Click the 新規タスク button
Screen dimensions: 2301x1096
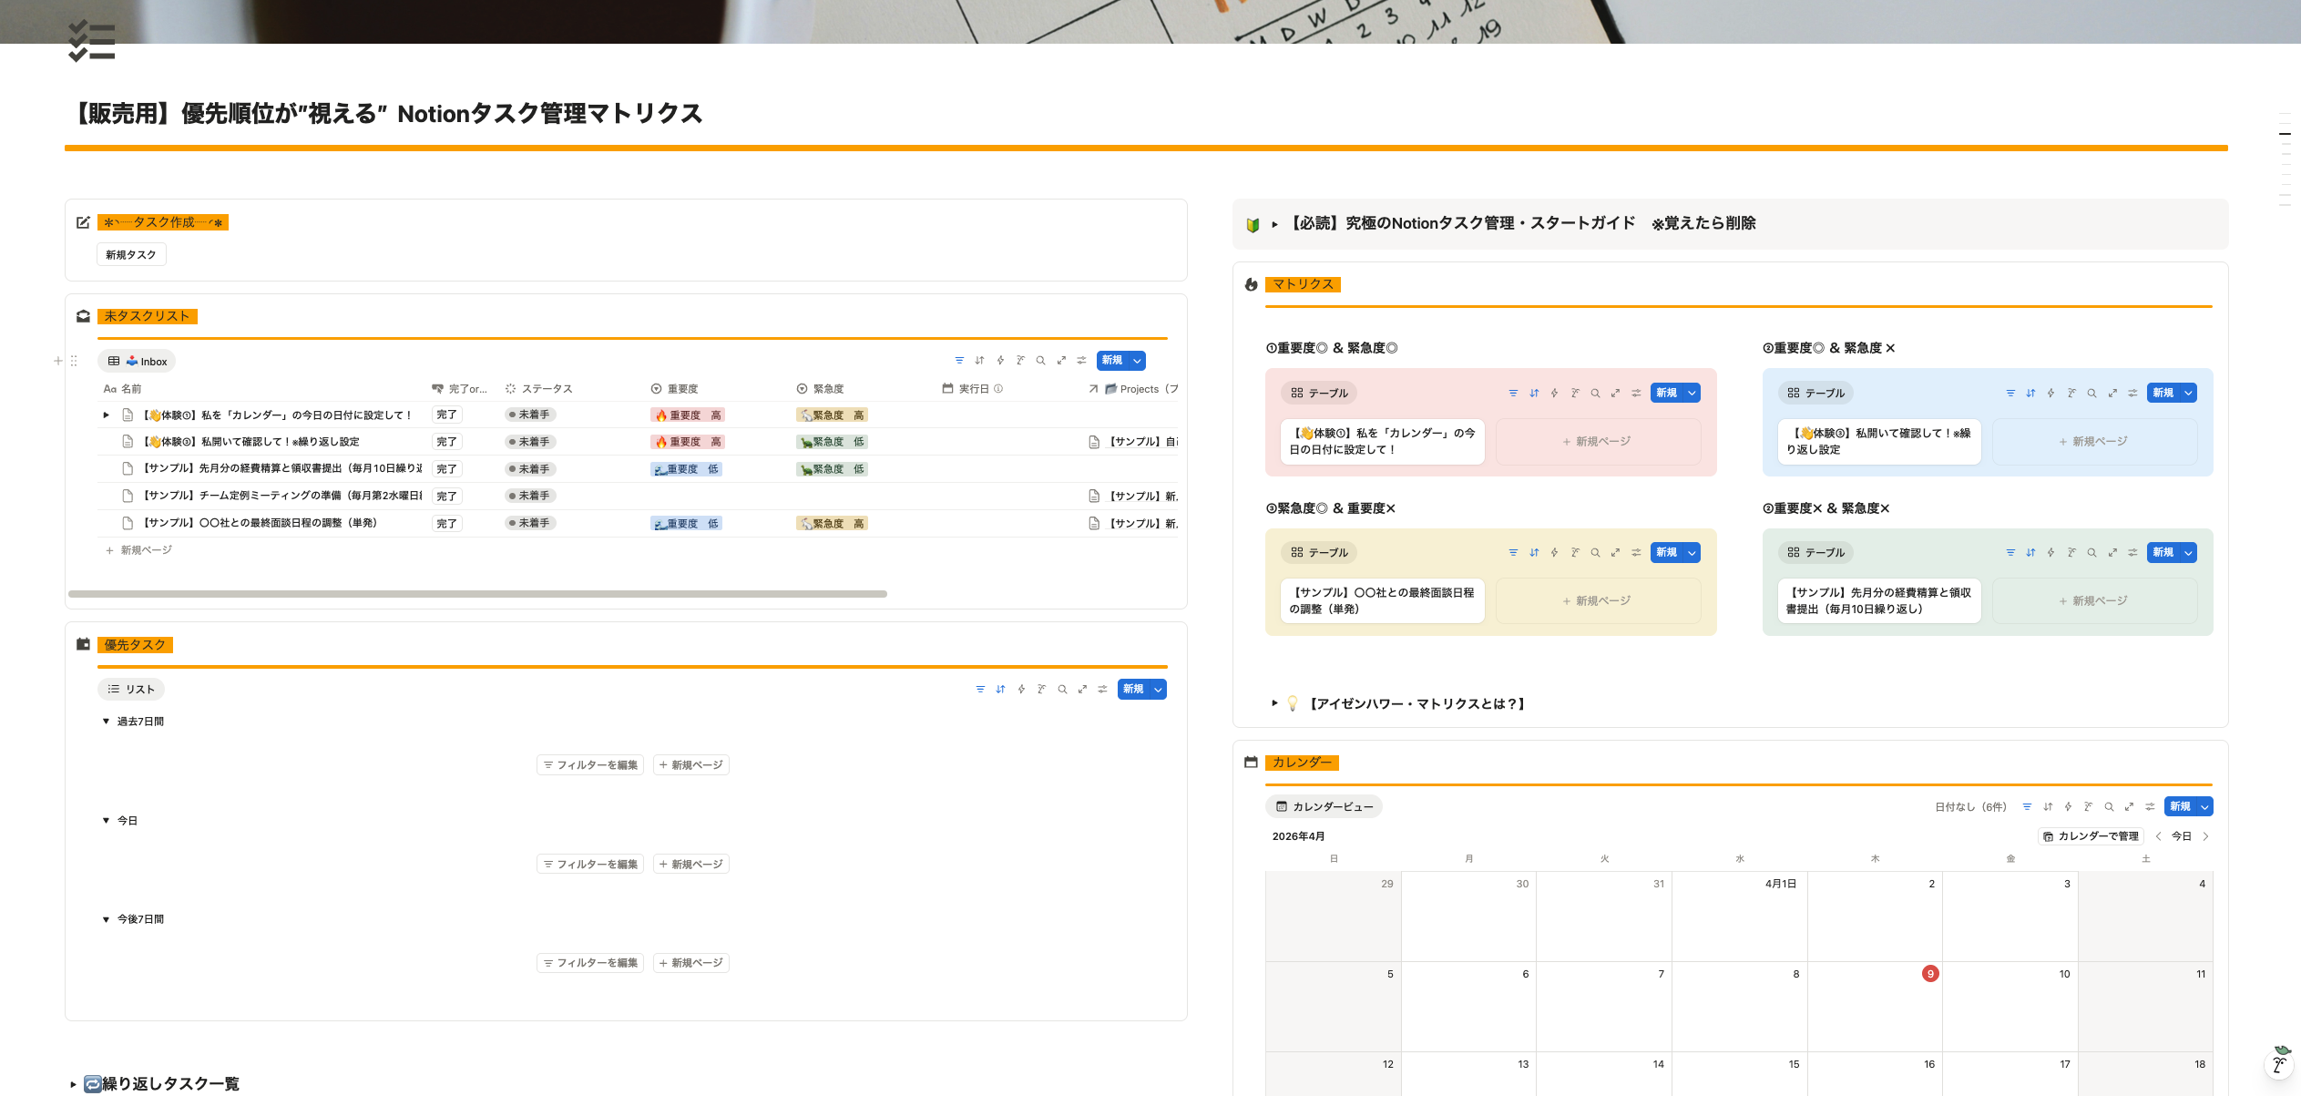pos(131,255)
